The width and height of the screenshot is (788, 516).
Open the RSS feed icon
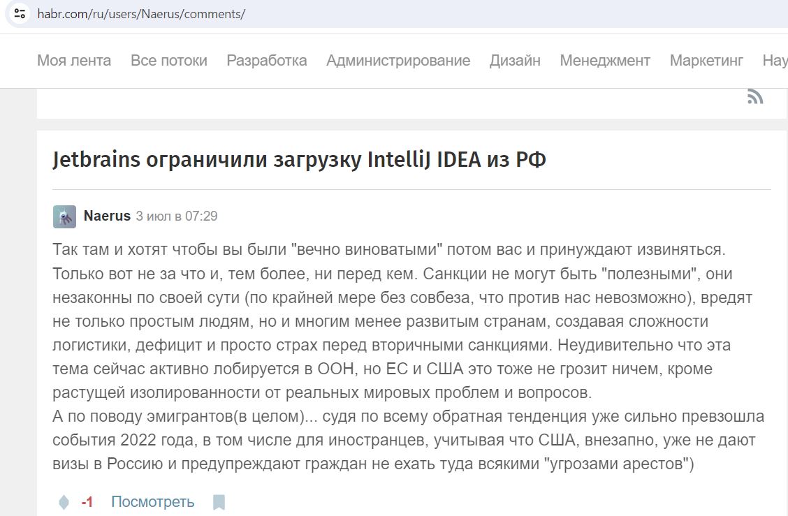(x=755, y=96)
